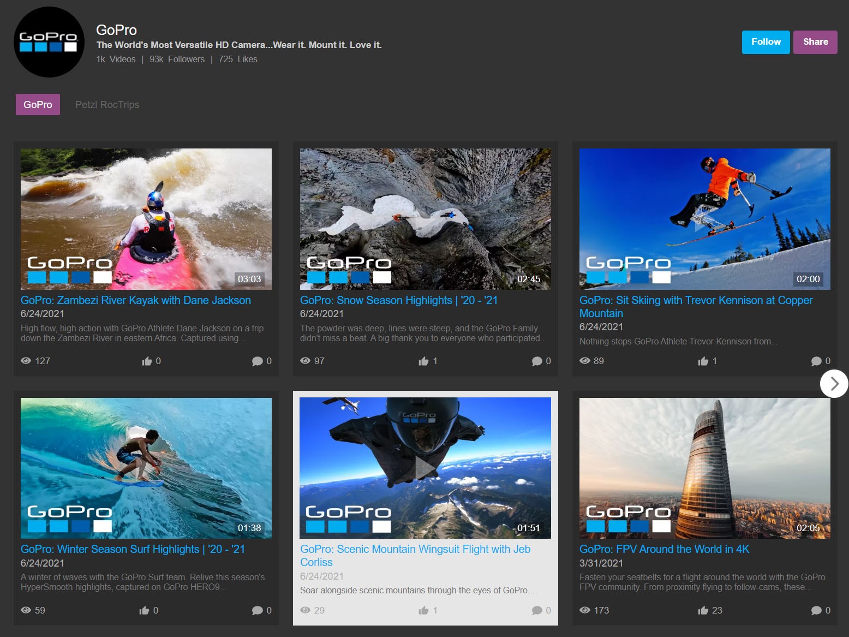This screenshot has height=637, width=849.
Task: Open Sit Skiing with Trevor Kennison title link
Action: point(696,307)
